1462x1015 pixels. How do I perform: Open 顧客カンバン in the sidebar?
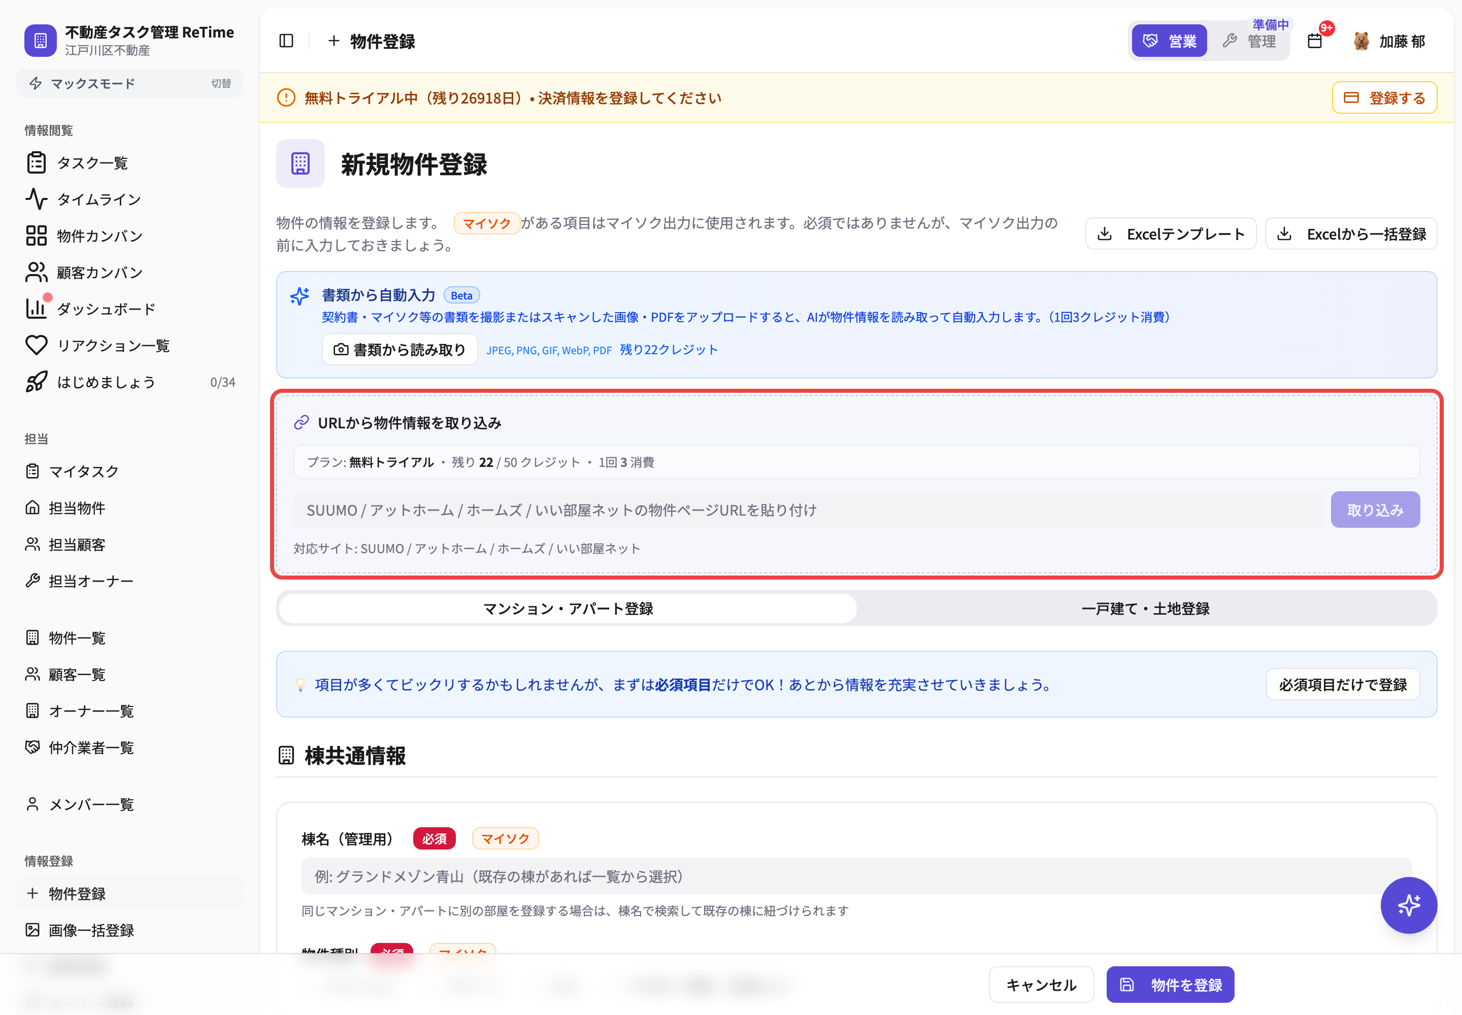(130, 273)
